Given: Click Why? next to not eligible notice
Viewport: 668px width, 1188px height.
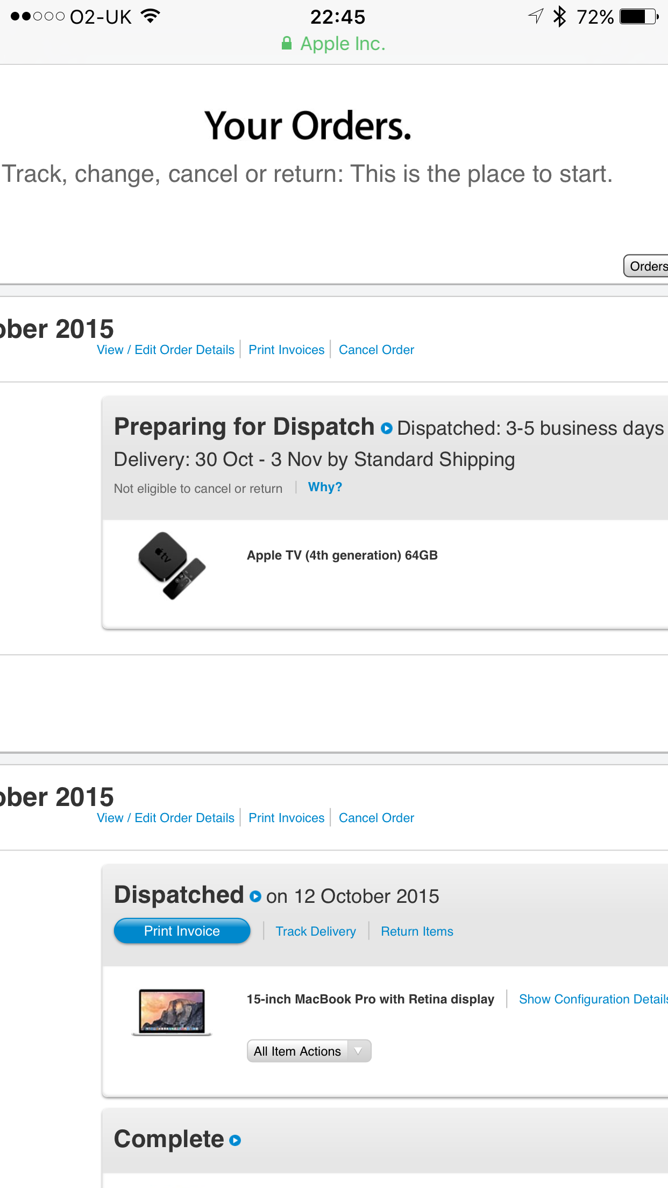Looking at the screenshot, I should [325, 487].
